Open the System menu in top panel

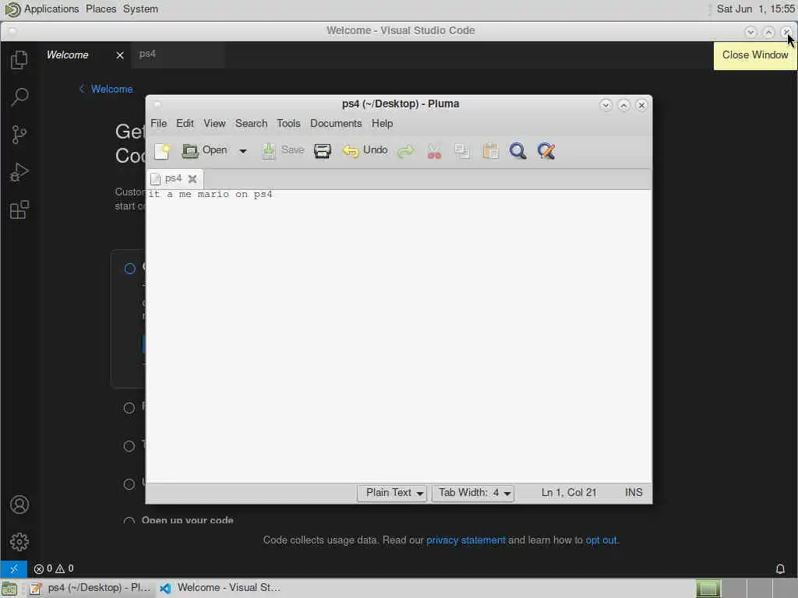pyautogui.click(x=140, y=9)
